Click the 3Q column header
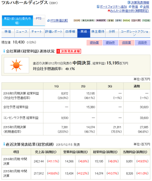 pos(110,86)
